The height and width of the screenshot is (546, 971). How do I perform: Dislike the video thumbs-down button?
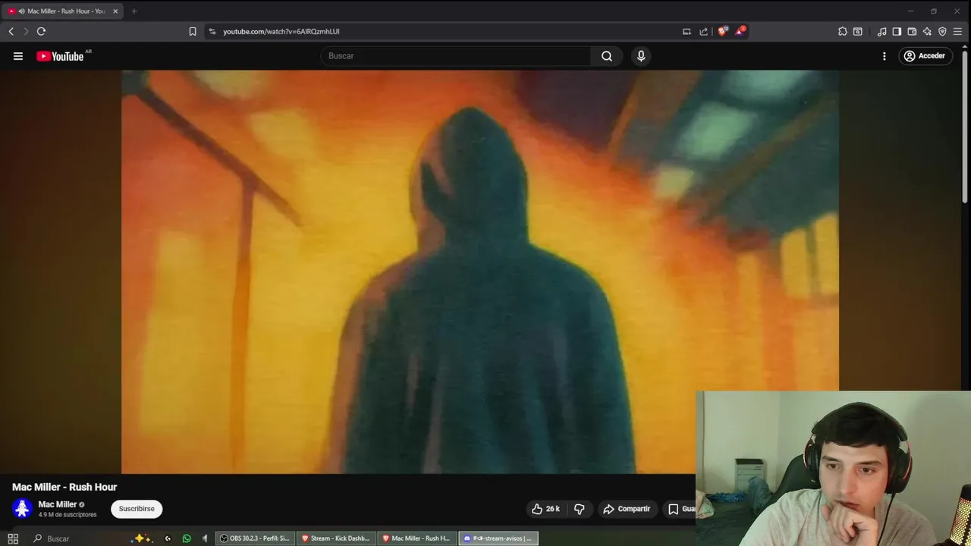click(580, 509)
